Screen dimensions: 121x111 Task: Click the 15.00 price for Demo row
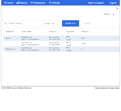point(68,39)
